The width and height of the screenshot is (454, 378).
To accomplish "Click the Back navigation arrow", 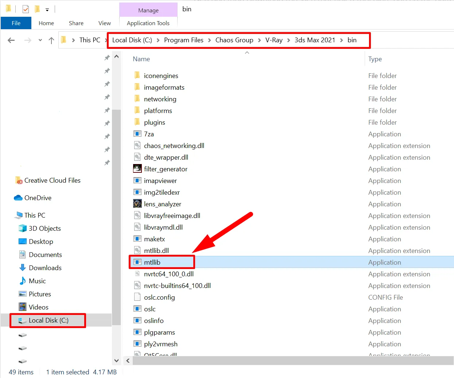I will (11, 40).
